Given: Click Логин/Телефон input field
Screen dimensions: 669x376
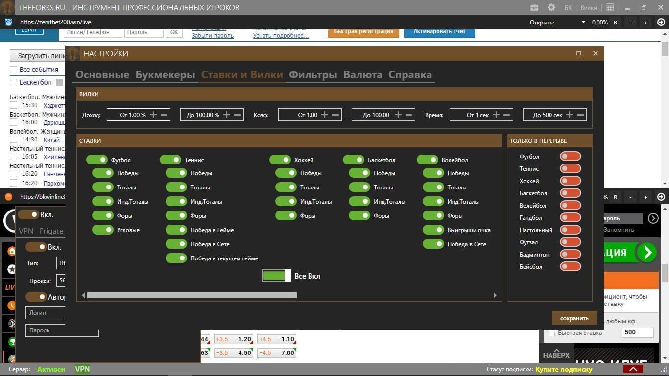Looking at the screenshot, I should [93, 32].
